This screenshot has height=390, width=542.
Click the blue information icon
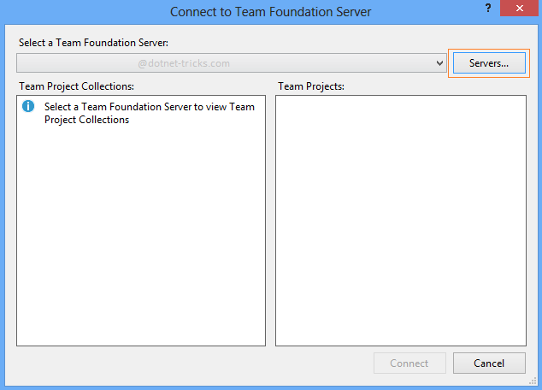tap(28, 107)
